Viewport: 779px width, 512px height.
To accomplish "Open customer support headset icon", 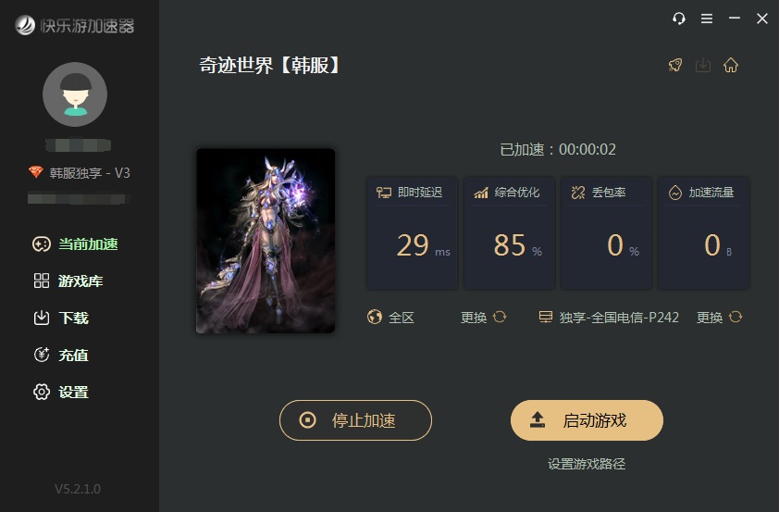I will pos(679,19).
